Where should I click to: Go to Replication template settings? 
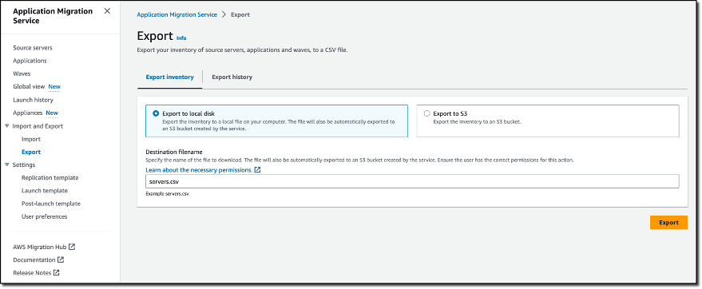[x=50, y=177]
